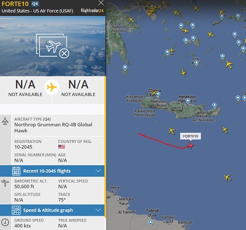
Task: Expand Recent 10-2045 flights section
Action: click(52, 171)
